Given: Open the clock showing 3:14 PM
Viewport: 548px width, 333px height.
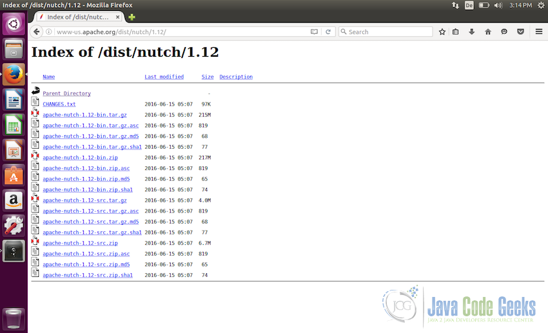Looking at the screenshot, I should tap(520, 5).
